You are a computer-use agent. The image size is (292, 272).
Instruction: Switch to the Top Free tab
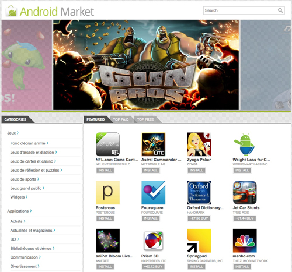point(145,119)
